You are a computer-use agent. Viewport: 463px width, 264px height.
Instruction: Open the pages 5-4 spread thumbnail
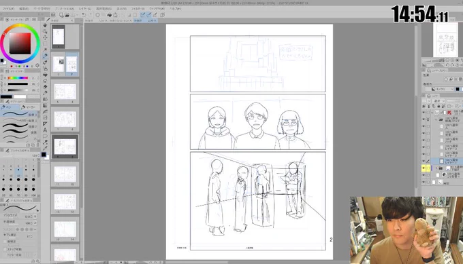point(65,92)
